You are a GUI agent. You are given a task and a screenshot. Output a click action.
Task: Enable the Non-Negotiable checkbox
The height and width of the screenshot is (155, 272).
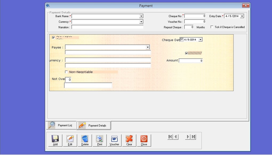click(66, 72)
